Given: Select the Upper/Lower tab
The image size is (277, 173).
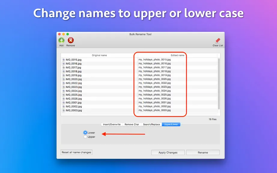Looking at the screenshot, I should [171, 124].
